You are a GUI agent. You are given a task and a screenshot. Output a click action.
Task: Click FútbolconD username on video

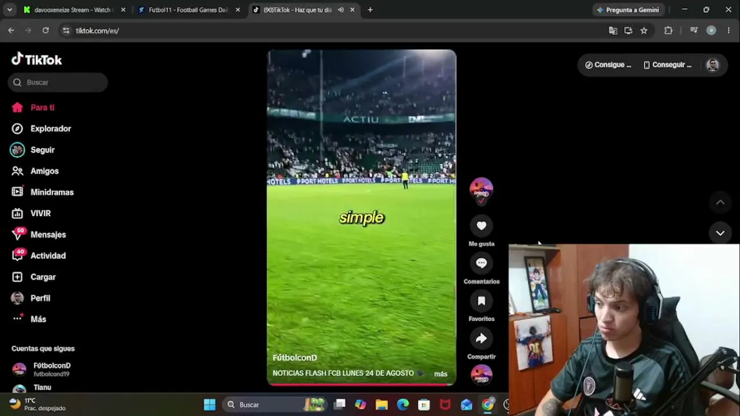[294, 358]
